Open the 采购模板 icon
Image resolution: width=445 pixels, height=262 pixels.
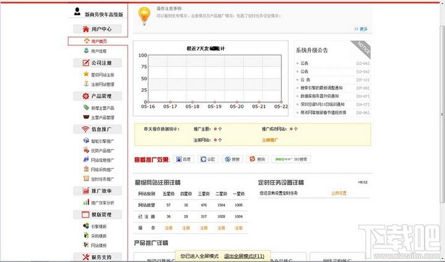(87, 235)
